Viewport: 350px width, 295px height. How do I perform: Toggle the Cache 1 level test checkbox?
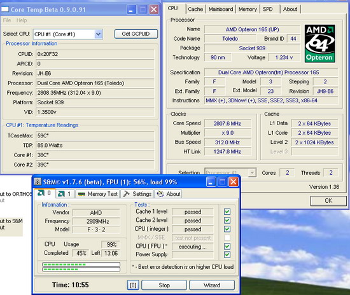tap(227, 212)
